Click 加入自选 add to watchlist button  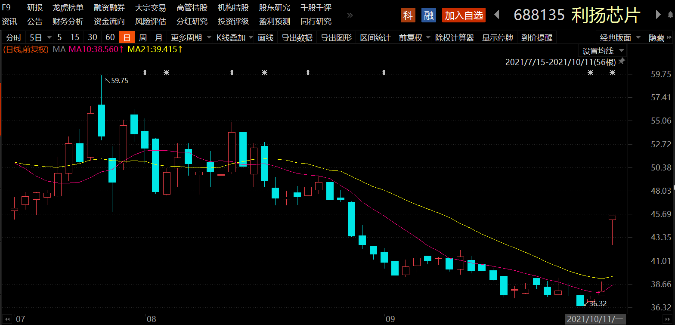point(464,15)
